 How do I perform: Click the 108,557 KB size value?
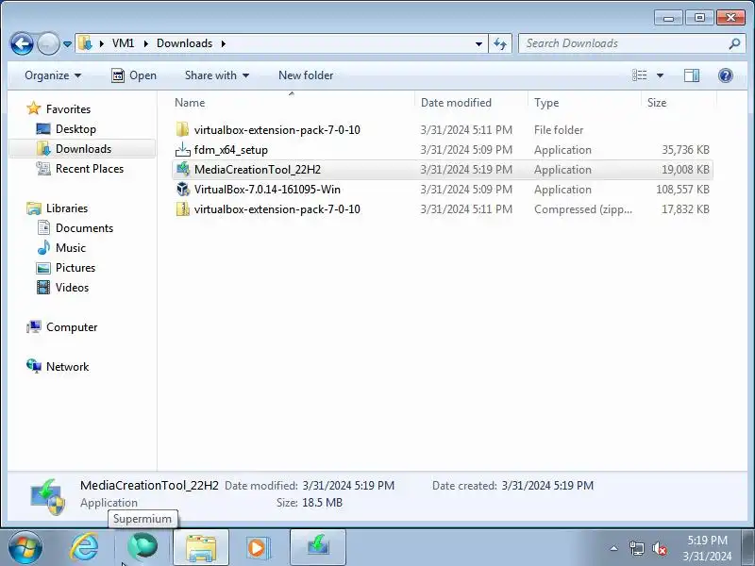[x=682, y=190]
